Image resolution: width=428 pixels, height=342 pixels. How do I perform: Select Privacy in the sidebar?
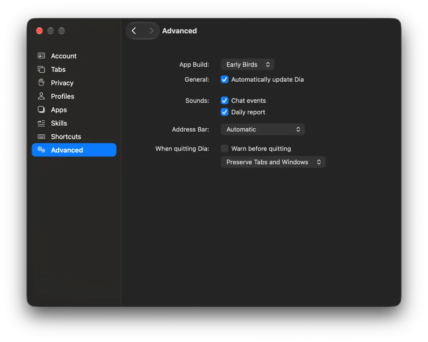[x=74, y=83]
